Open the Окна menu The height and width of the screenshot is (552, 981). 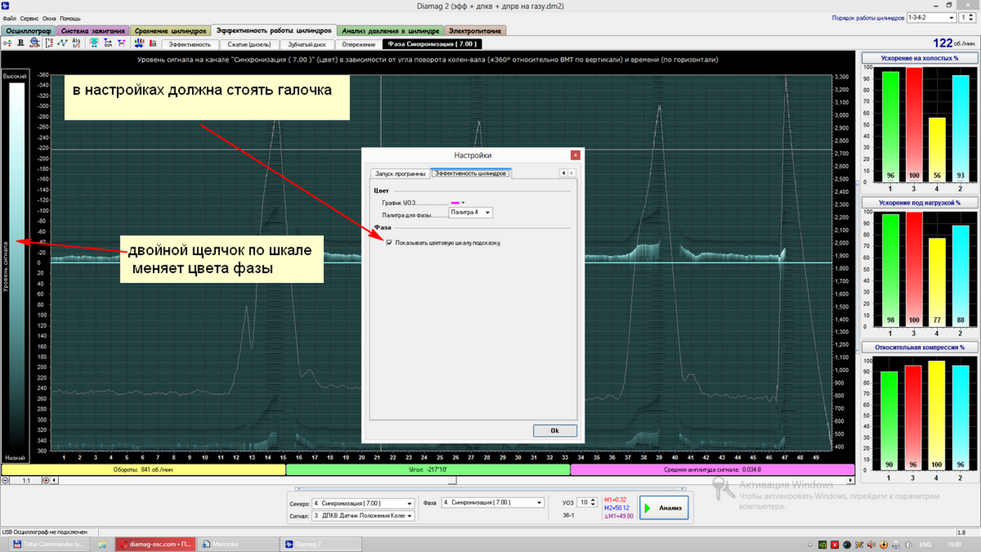pyautogui.click(x=49, y=18)
